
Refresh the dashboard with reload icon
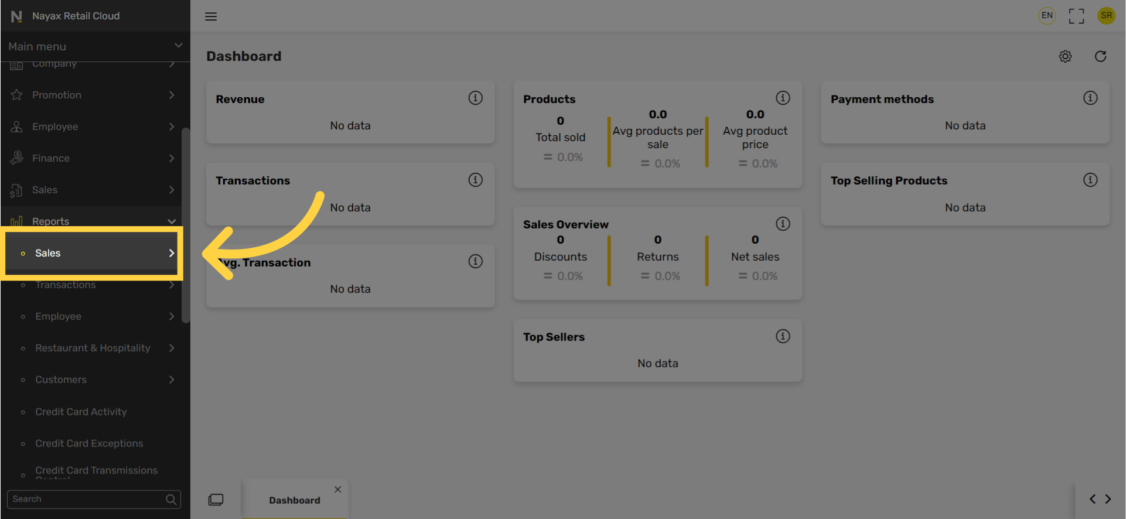pyautogui.click(x=1100, y=56)
